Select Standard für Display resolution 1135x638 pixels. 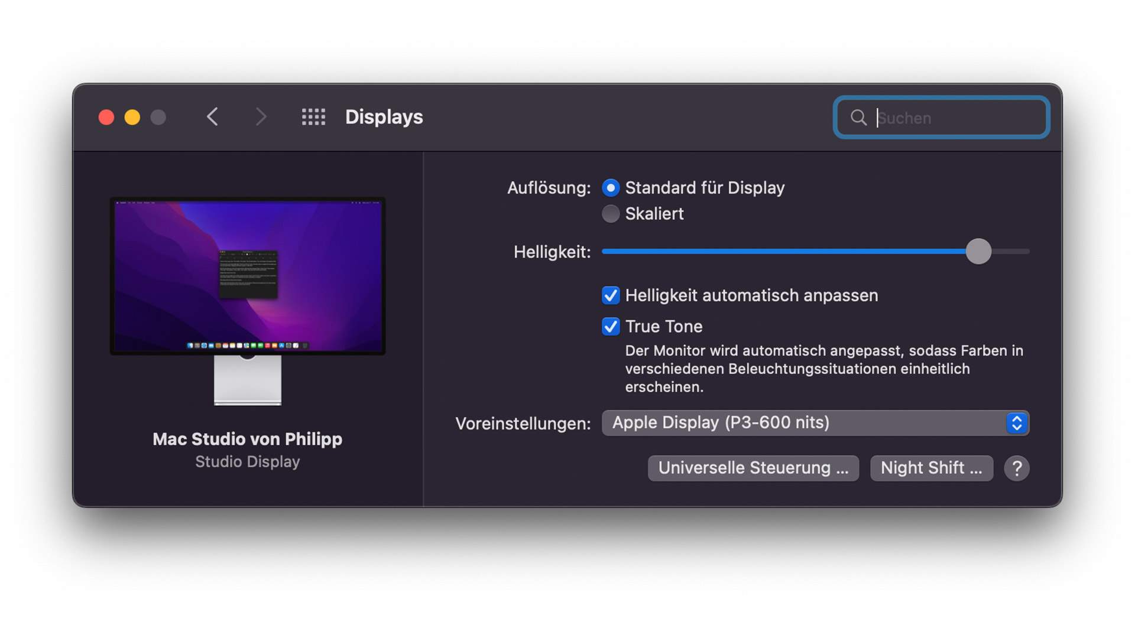[x=611, y=188]
